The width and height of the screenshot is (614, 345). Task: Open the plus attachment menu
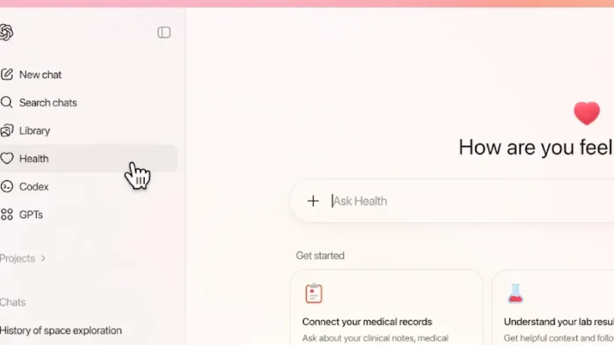[x=313, y=201]
